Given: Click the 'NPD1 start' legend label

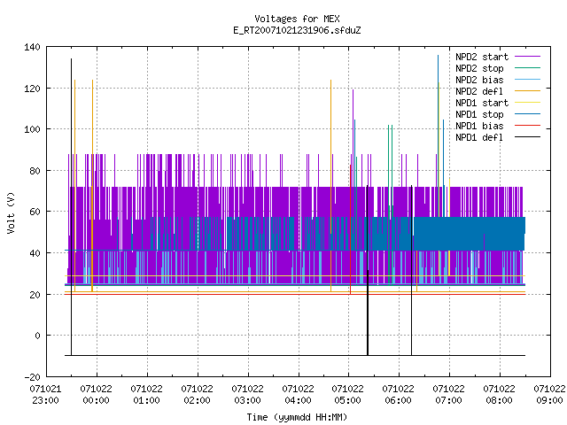Looking at the screenshot, I should click(x=482, y=103).
